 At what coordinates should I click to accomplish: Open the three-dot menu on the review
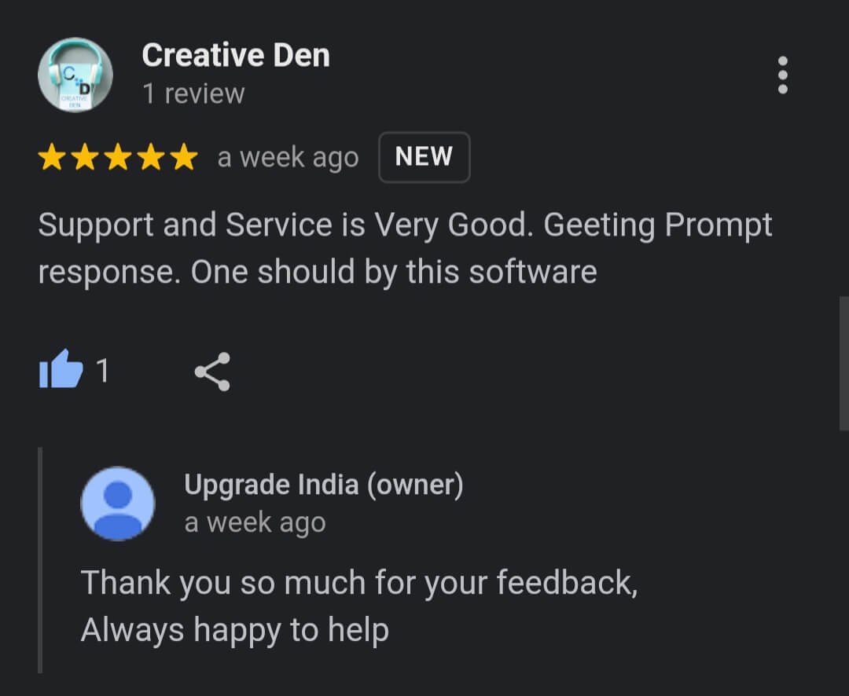pyautogui.click(x=782, y=75)
